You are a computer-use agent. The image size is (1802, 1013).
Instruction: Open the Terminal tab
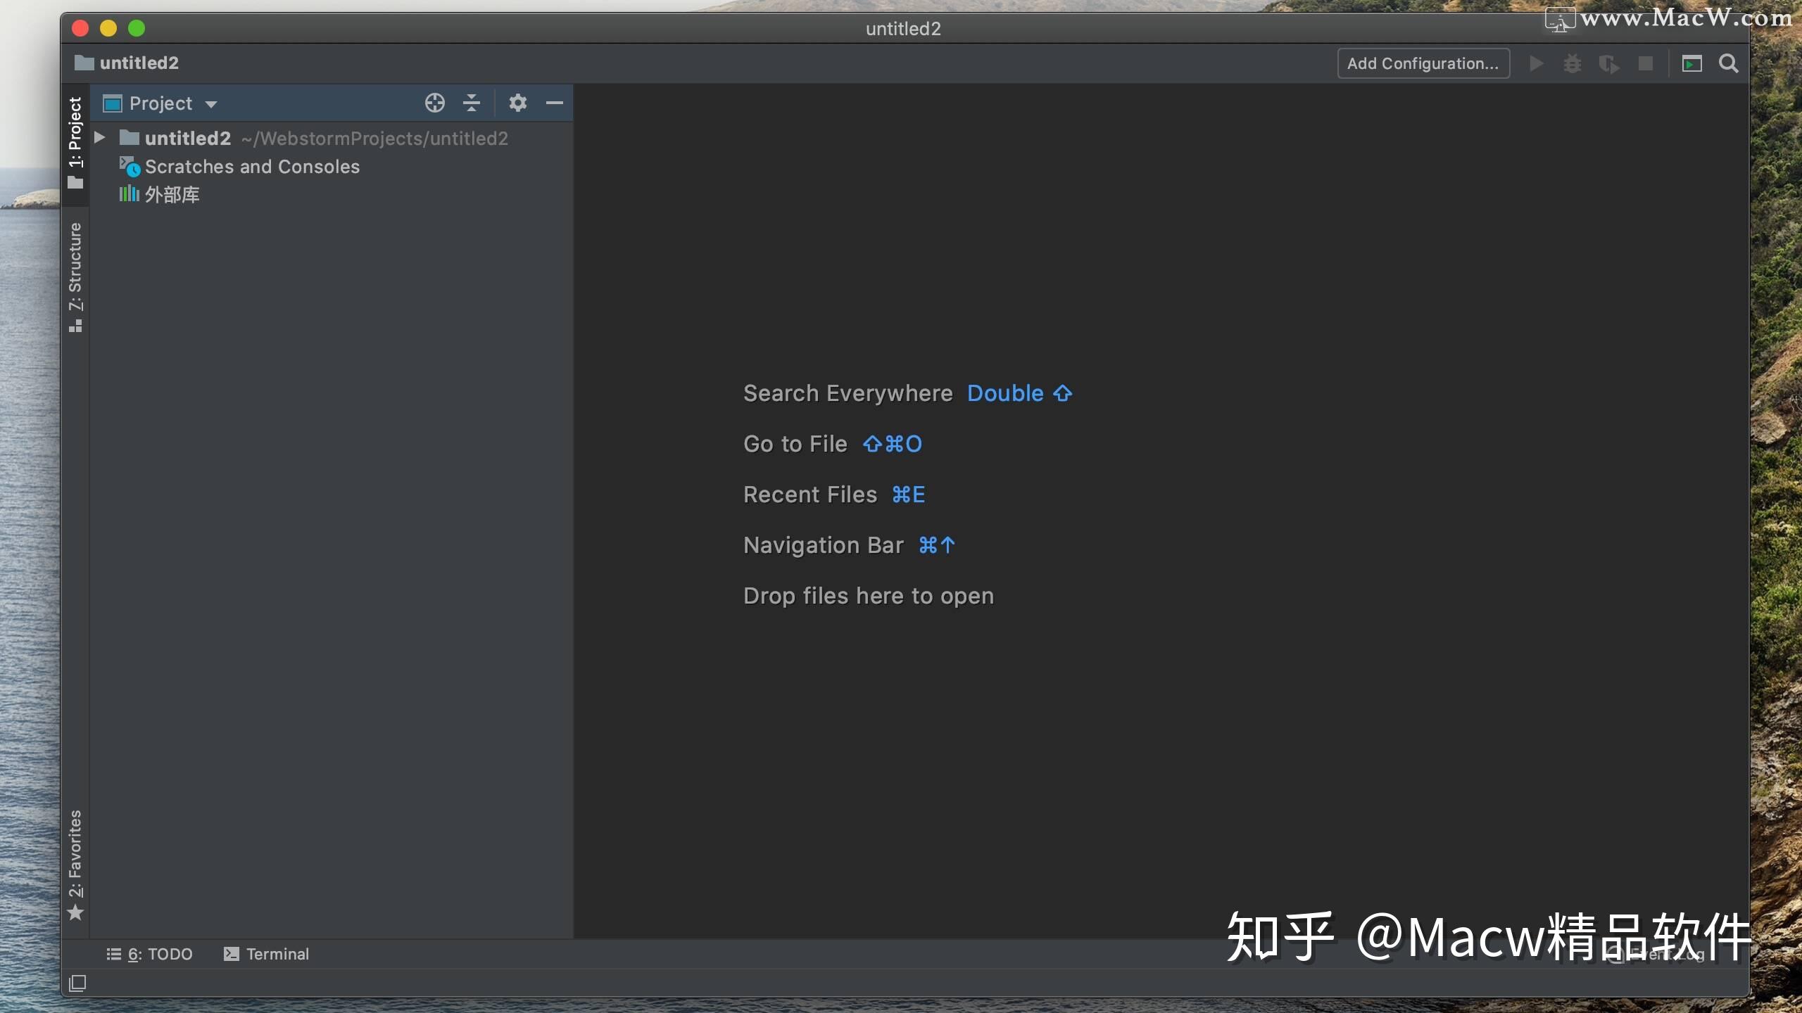(x=267, y=955)
